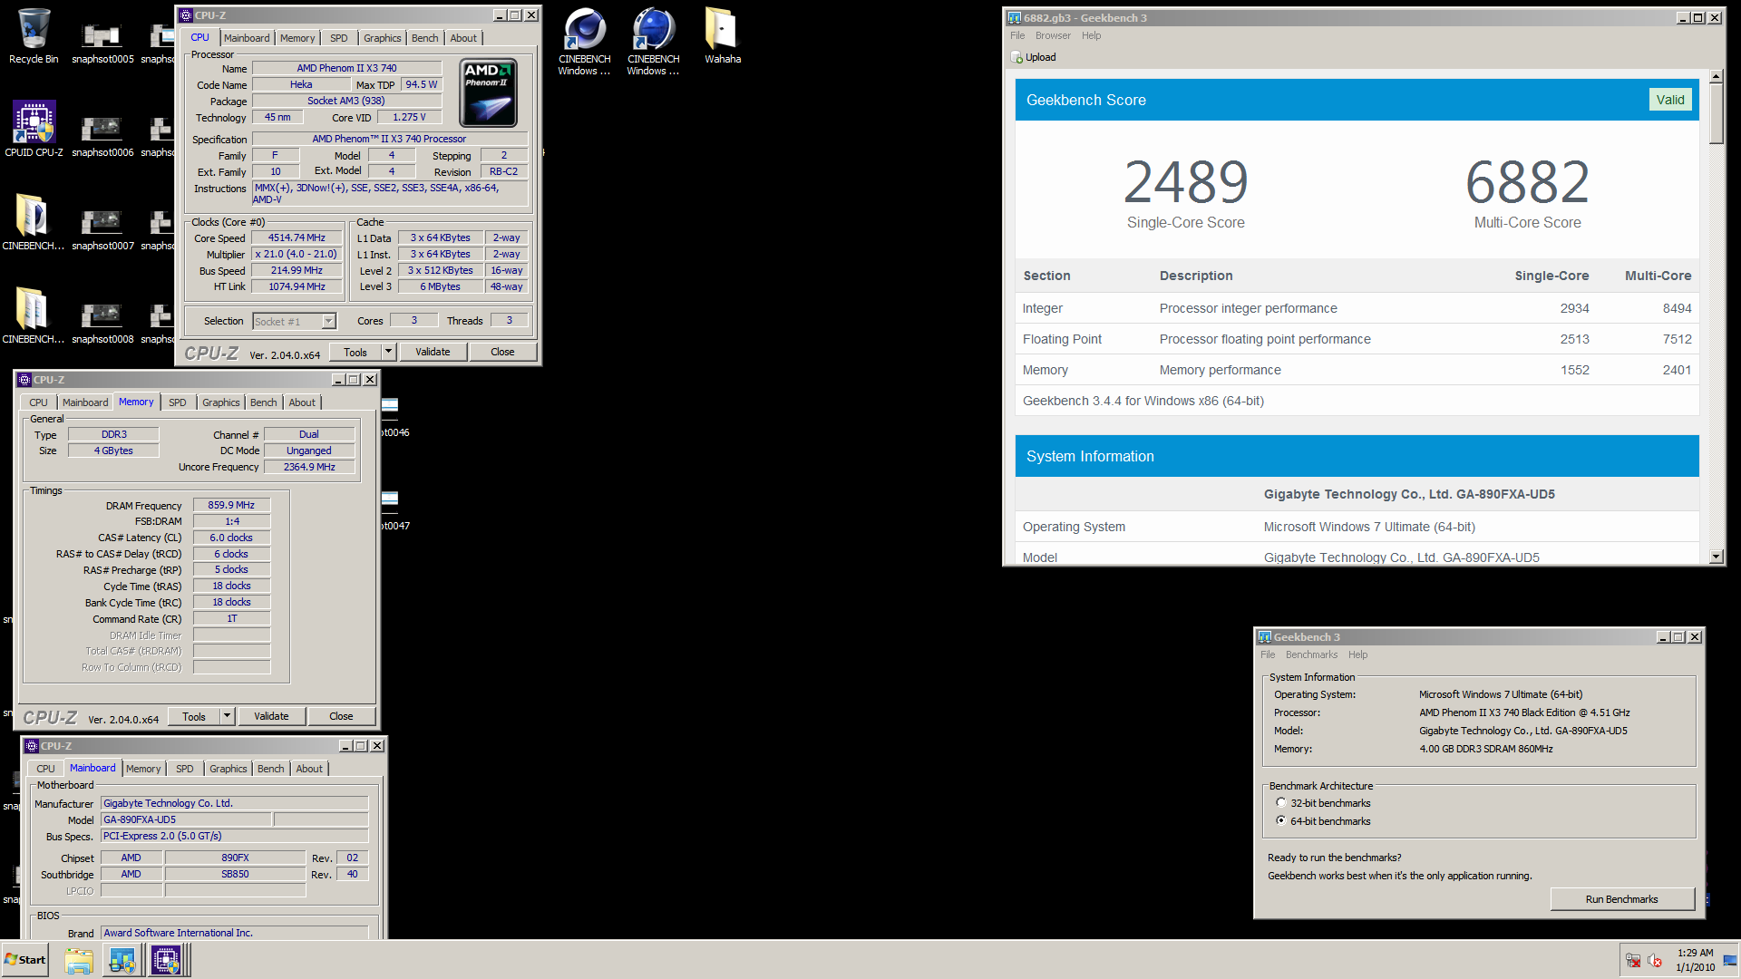Click the Integer row in Geekbench results
Screen dimensions: 1741x979
(1357, 308)
